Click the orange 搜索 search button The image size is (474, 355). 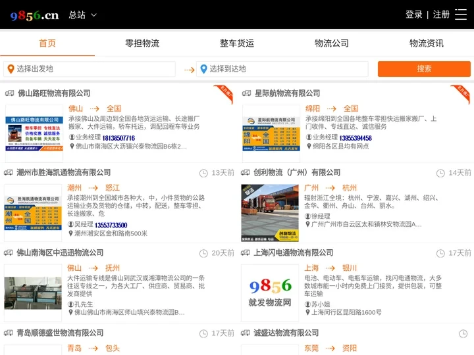point(424,69)
